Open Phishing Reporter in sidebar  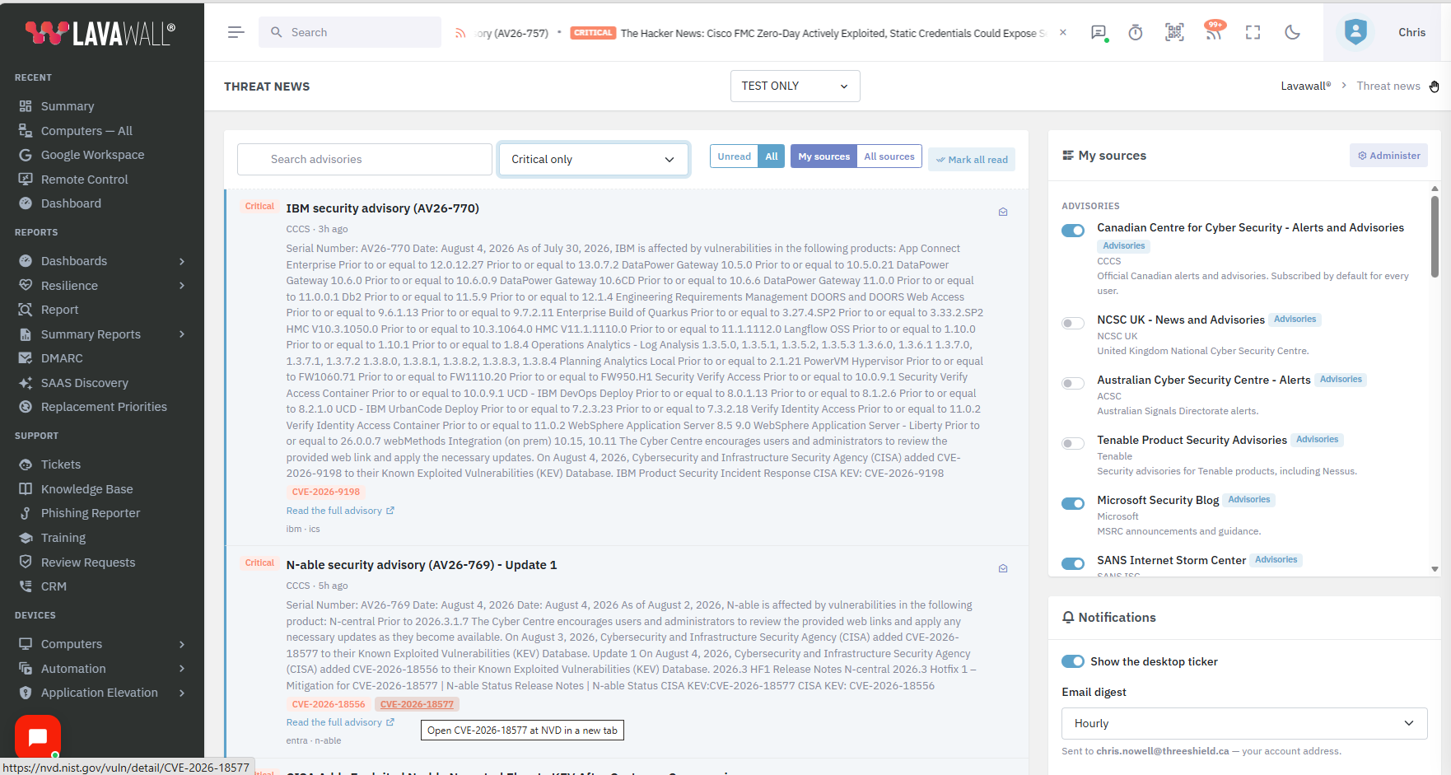coord(91,513)
